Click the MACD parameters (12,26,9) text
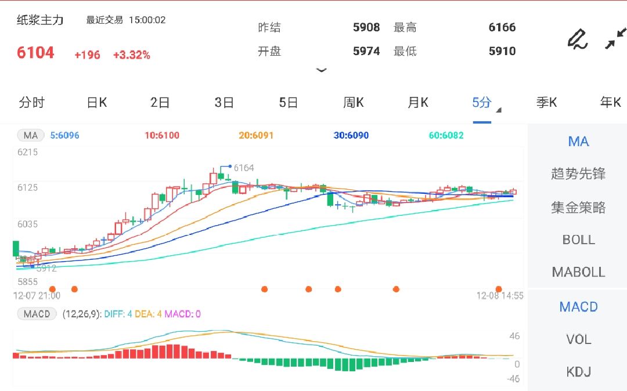The width and height of the screenshot is (627, 391). [x=82, y=314]
